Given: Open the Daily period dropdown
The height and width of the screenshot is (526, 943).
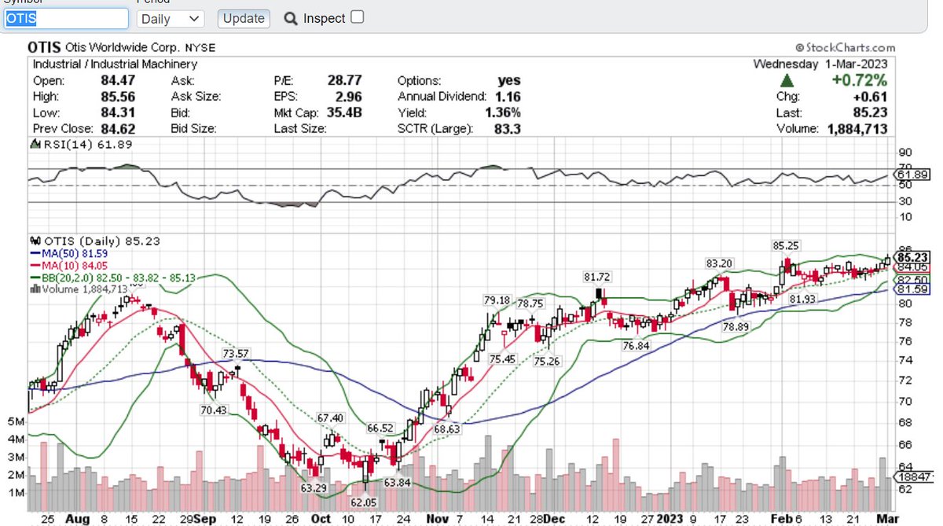Looking at the screenshot, I should click(x=170, y=19).
